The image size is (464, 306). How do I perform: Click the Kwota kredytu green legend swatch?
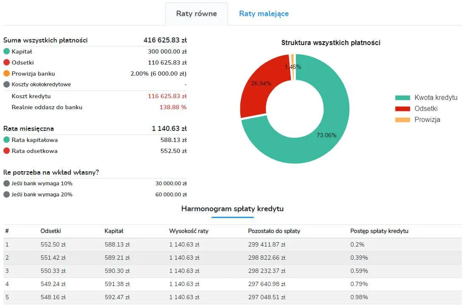pyautogui.click(x=402, y=98)
